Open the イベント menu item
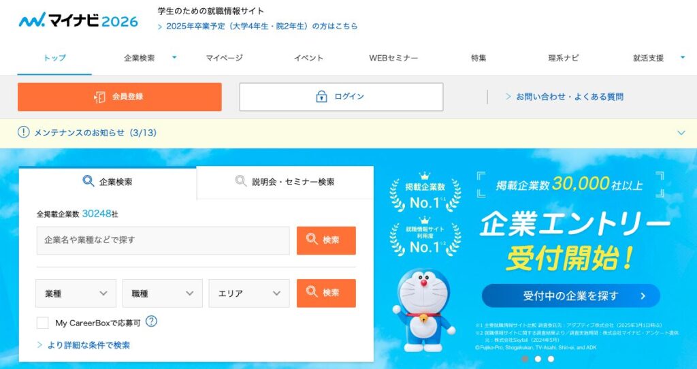The width and height of the screenshot is (697, 369). (308, 58)
